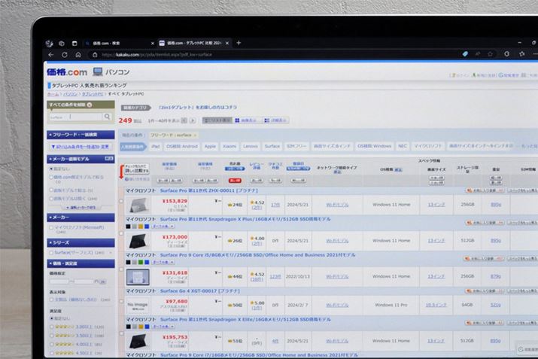Add this page to favorites with the star icon
Screen dimensions: 538x359
click(490, 54)
